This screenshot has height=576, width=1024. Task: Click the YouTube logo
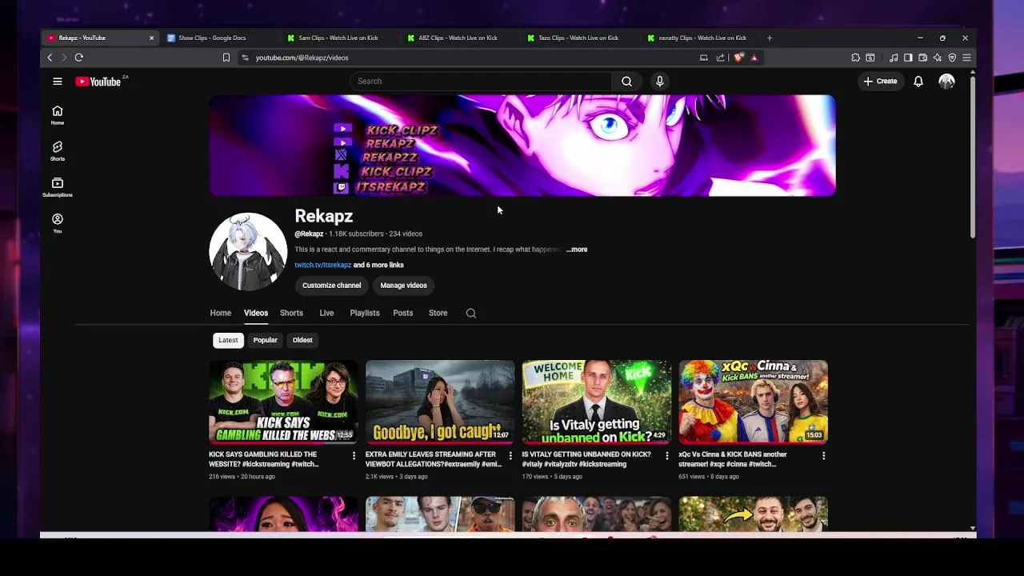(x=99, y=81)
